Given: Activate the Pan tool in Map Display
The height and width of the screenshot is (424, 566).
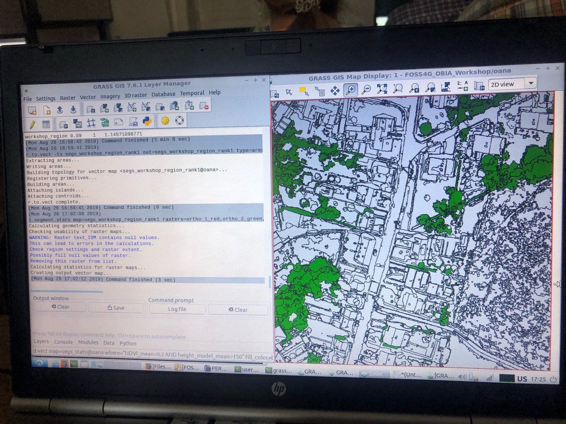Looking at the screenshot, I should tap(335, 90).
